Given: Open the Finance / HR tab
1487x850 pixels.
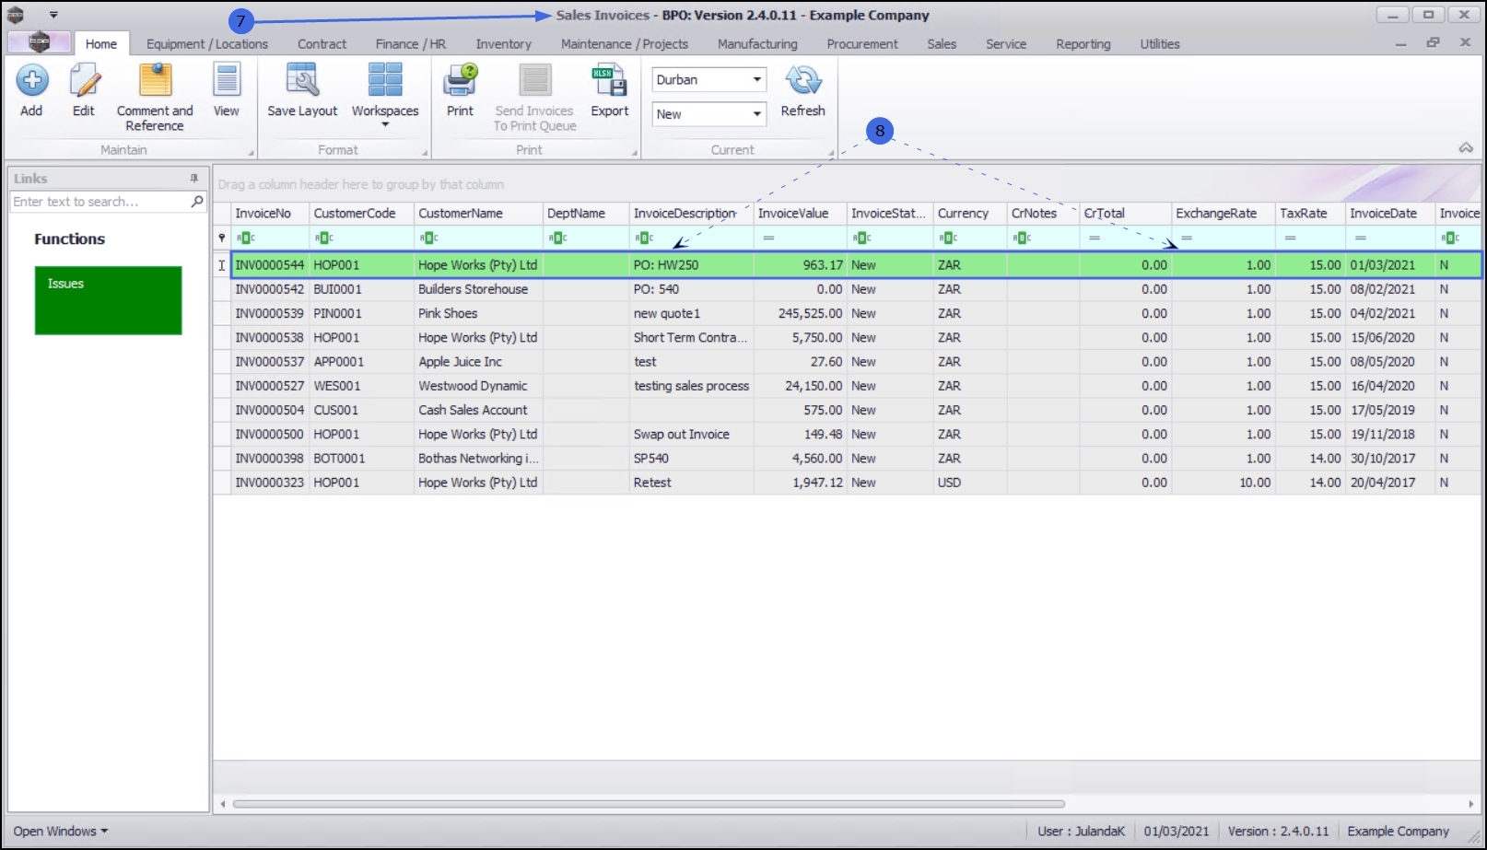Looking at the screenshot, I should [411, 44].
